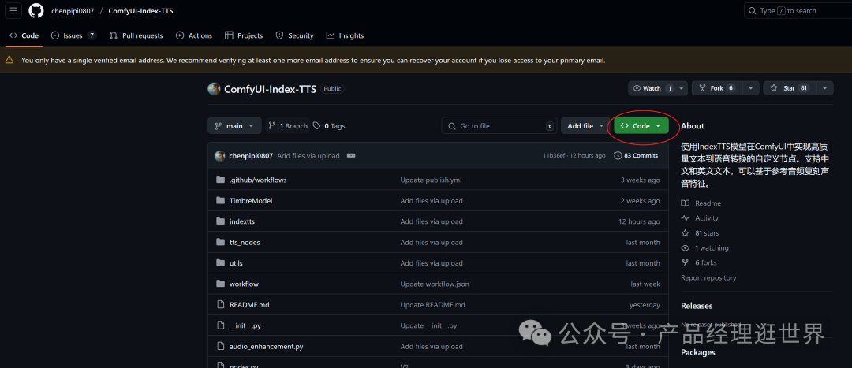Open the Pull requests tab
852x368 pixels.
[136, 35]
